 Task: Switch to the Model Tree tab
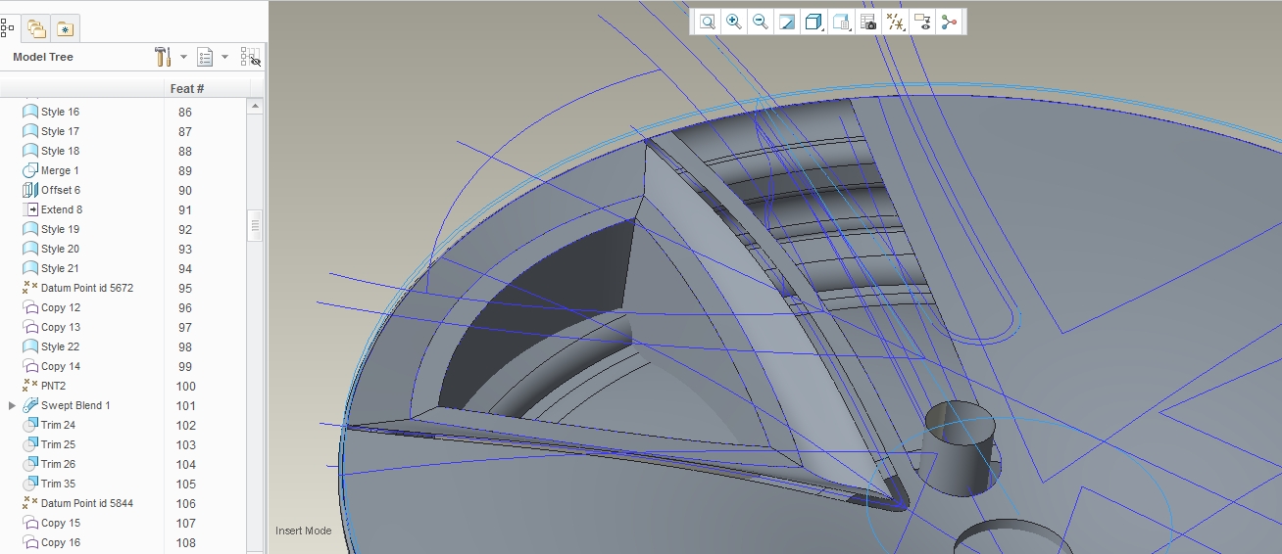pos(8,28)
